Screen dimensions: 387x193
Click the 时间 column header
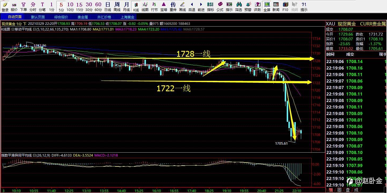tap(330, 54)
